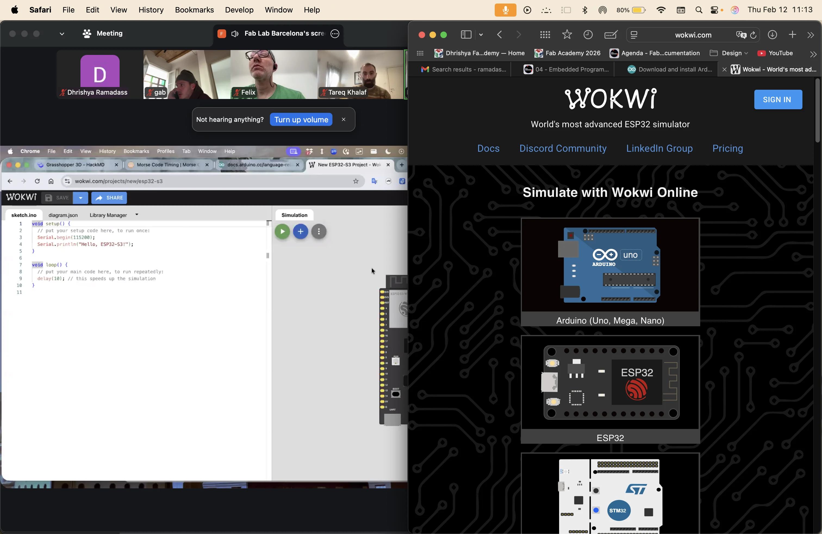Click the bookmarks star icon in Safari toolbar
This screenshot has width=822, height=534.
pyautogui.click(x=567, y=35)
